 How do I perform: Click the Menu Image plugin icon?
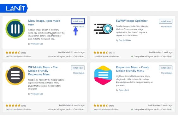tap(15, 29)
